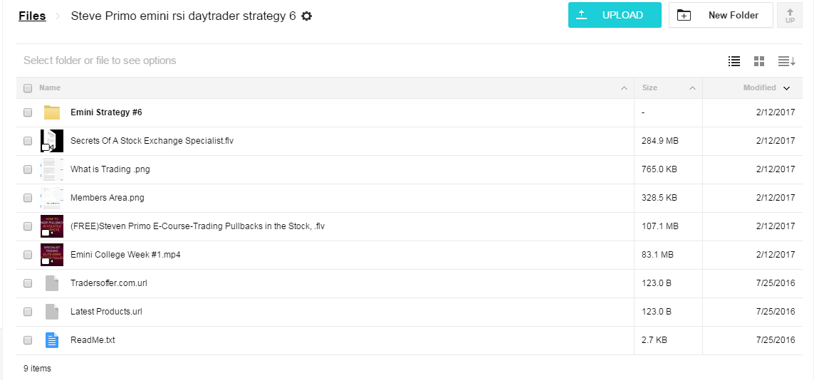The height and width of the screenshot is (380, 814).
Task: Create a New Folder
Action: pyautogui.click(x=721, y=15)
